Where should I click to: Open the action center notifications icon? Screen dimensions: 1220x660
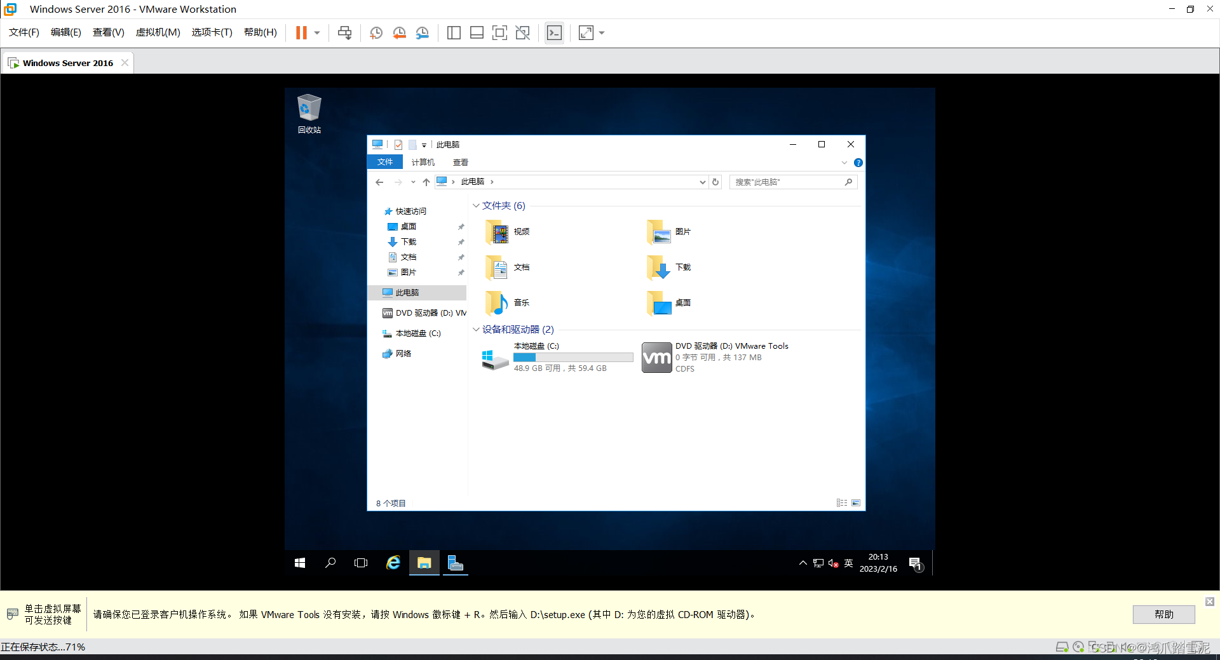click(x=915, y=563)
